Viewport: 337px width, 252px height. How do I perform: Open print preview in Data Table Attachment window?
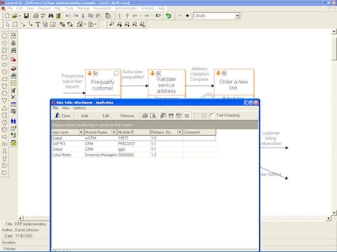click(153, 116)
